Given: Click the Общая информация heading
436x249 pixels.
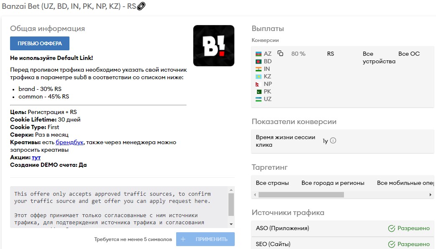Looking at the screenshot, I should pyautogui.click(x=48, y=29).
